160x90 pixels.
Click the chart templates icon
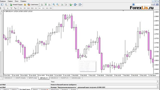tap(80, 4)
